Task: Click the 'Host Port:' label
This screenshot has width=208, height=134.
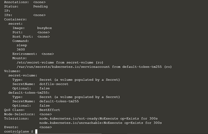Action: [23, 36]
